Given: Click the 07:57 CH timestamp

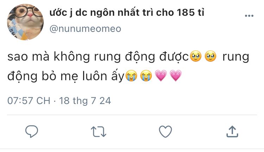Looking at the screenshot, I should 29,101.
